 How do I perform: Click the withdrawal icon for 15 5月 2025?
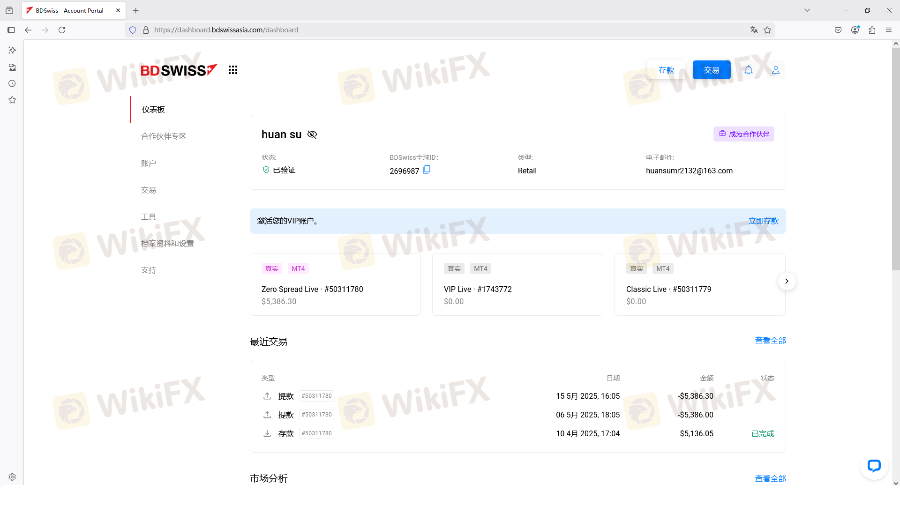(267, 396)
